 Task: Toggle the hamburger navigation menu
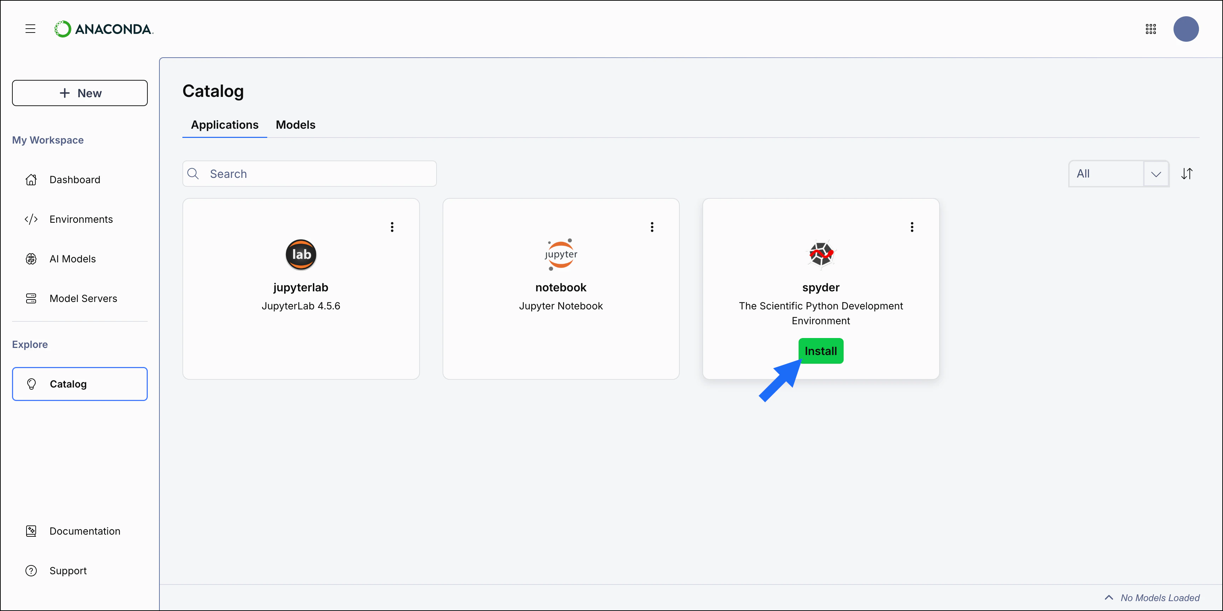[30, 29]
